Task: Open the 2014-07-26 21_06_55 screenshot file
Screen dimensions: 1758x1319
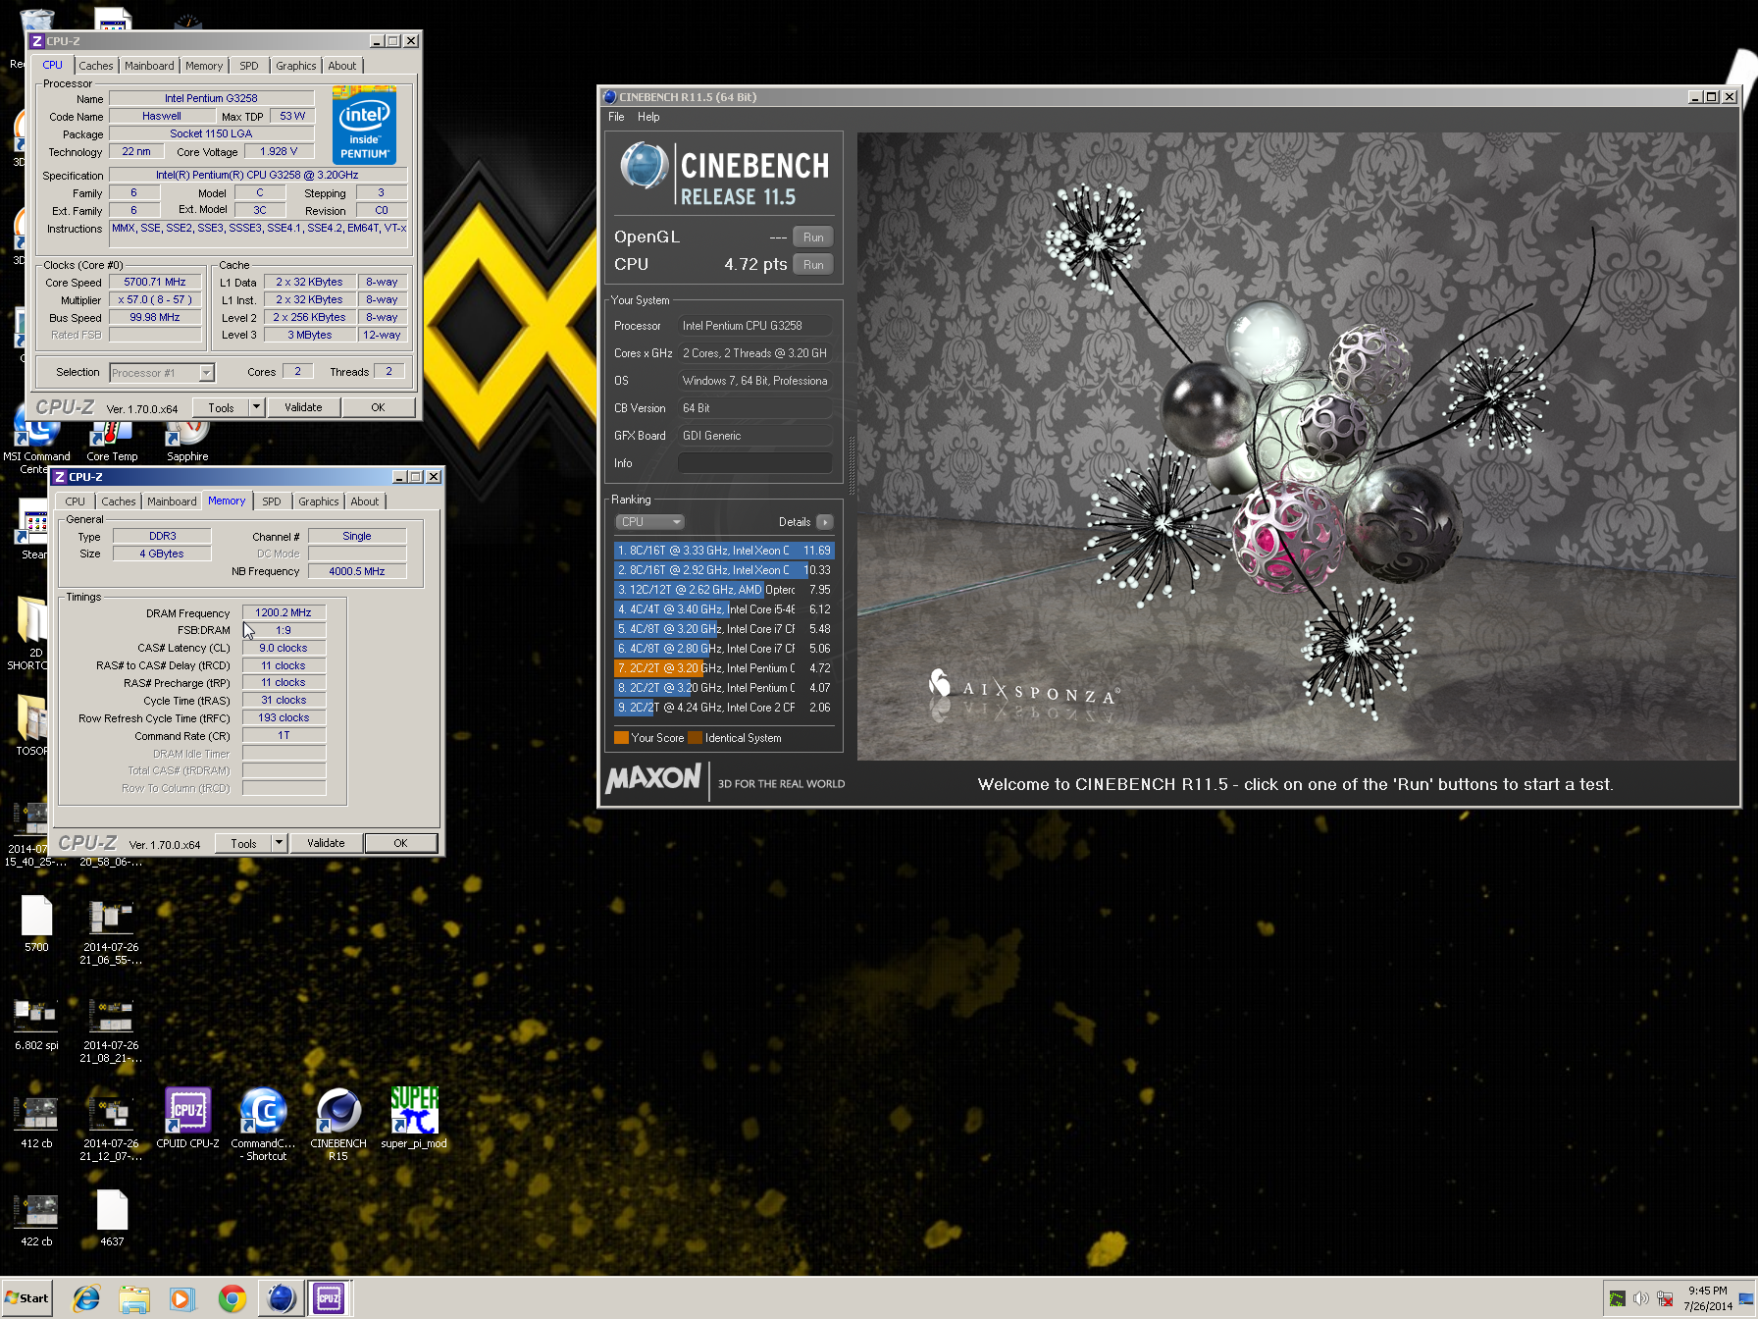Action: tap(111, 932)
